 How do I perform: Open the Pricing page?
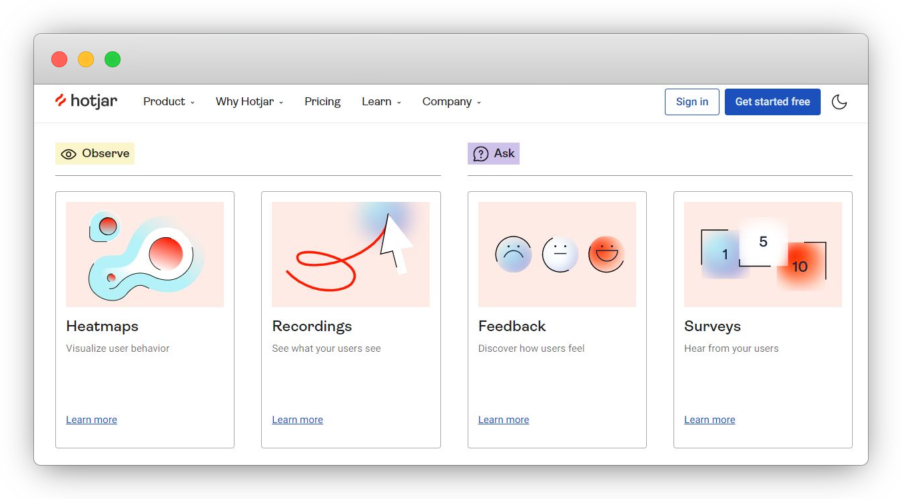point(322,101)
